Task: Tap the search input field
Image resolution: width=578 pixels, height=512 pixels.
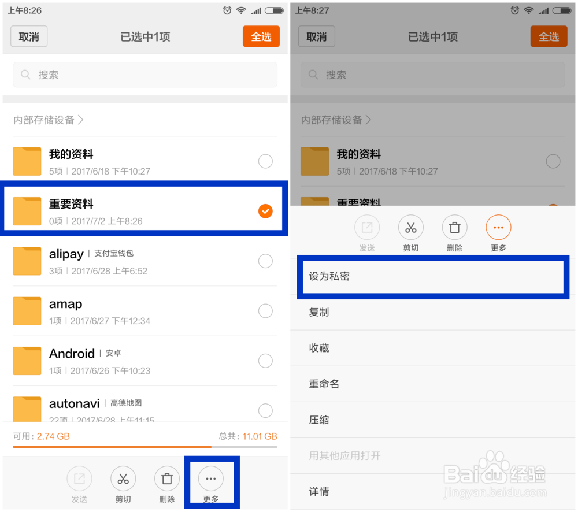Action: (x=144, y=75)
